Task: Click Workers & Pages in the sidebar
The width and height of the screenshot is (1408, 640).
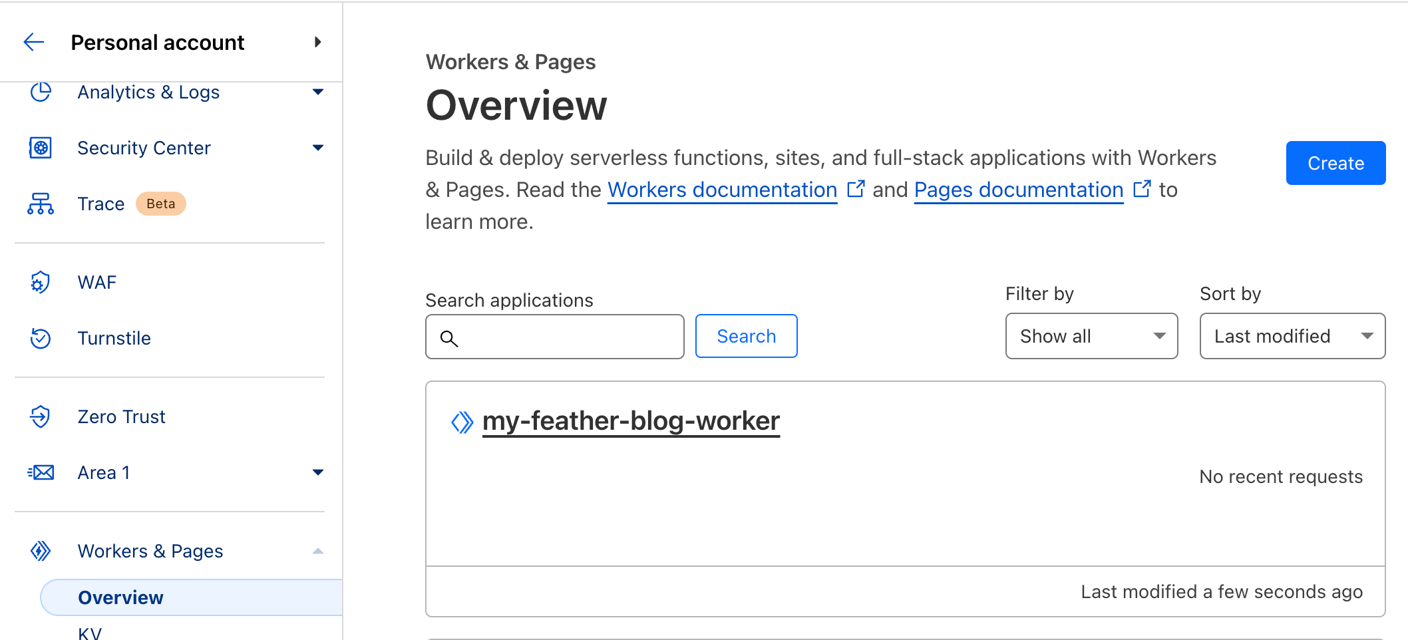Action: click(x=150, y=551)
